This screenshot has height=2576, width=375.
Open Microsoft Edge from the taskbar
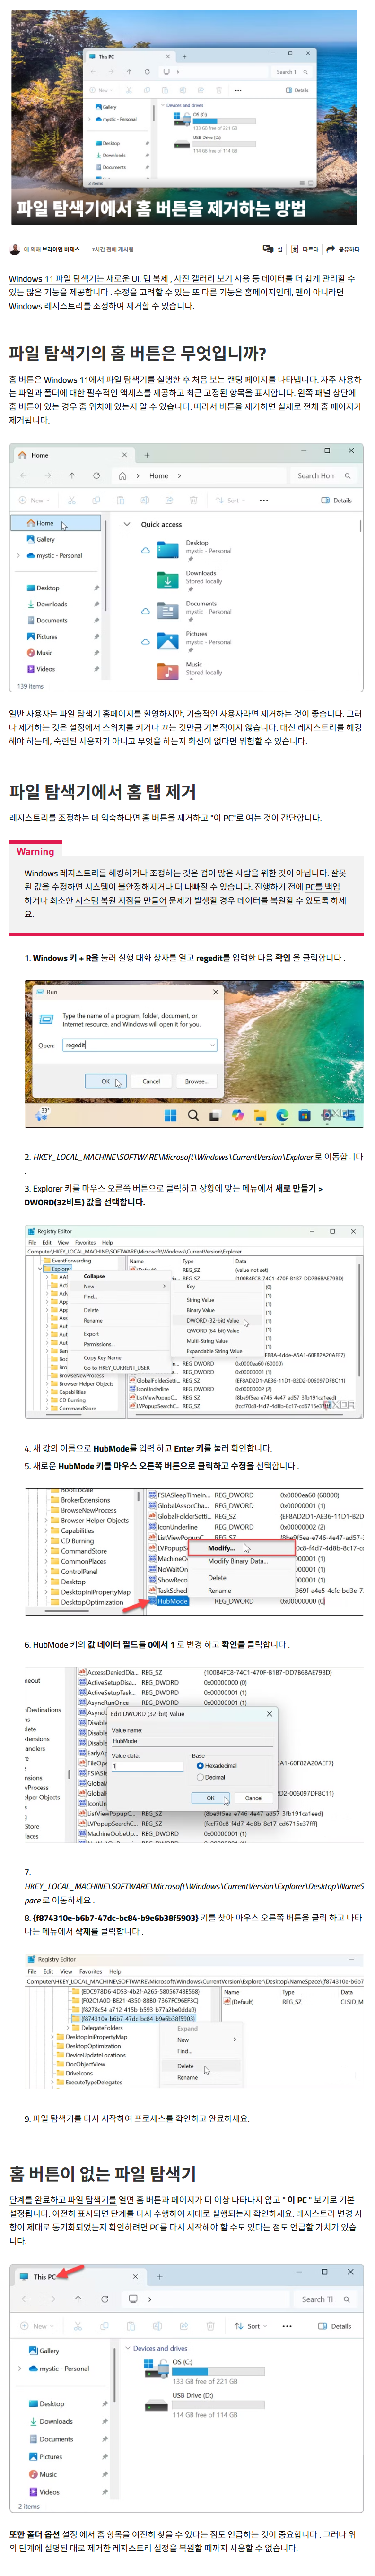pos(282,1115)
